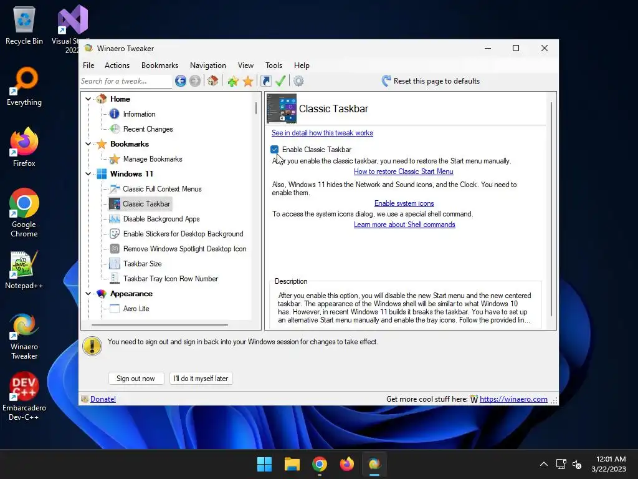Click Enable system icons link
This screenshot has width=638, height=479.
404,203
